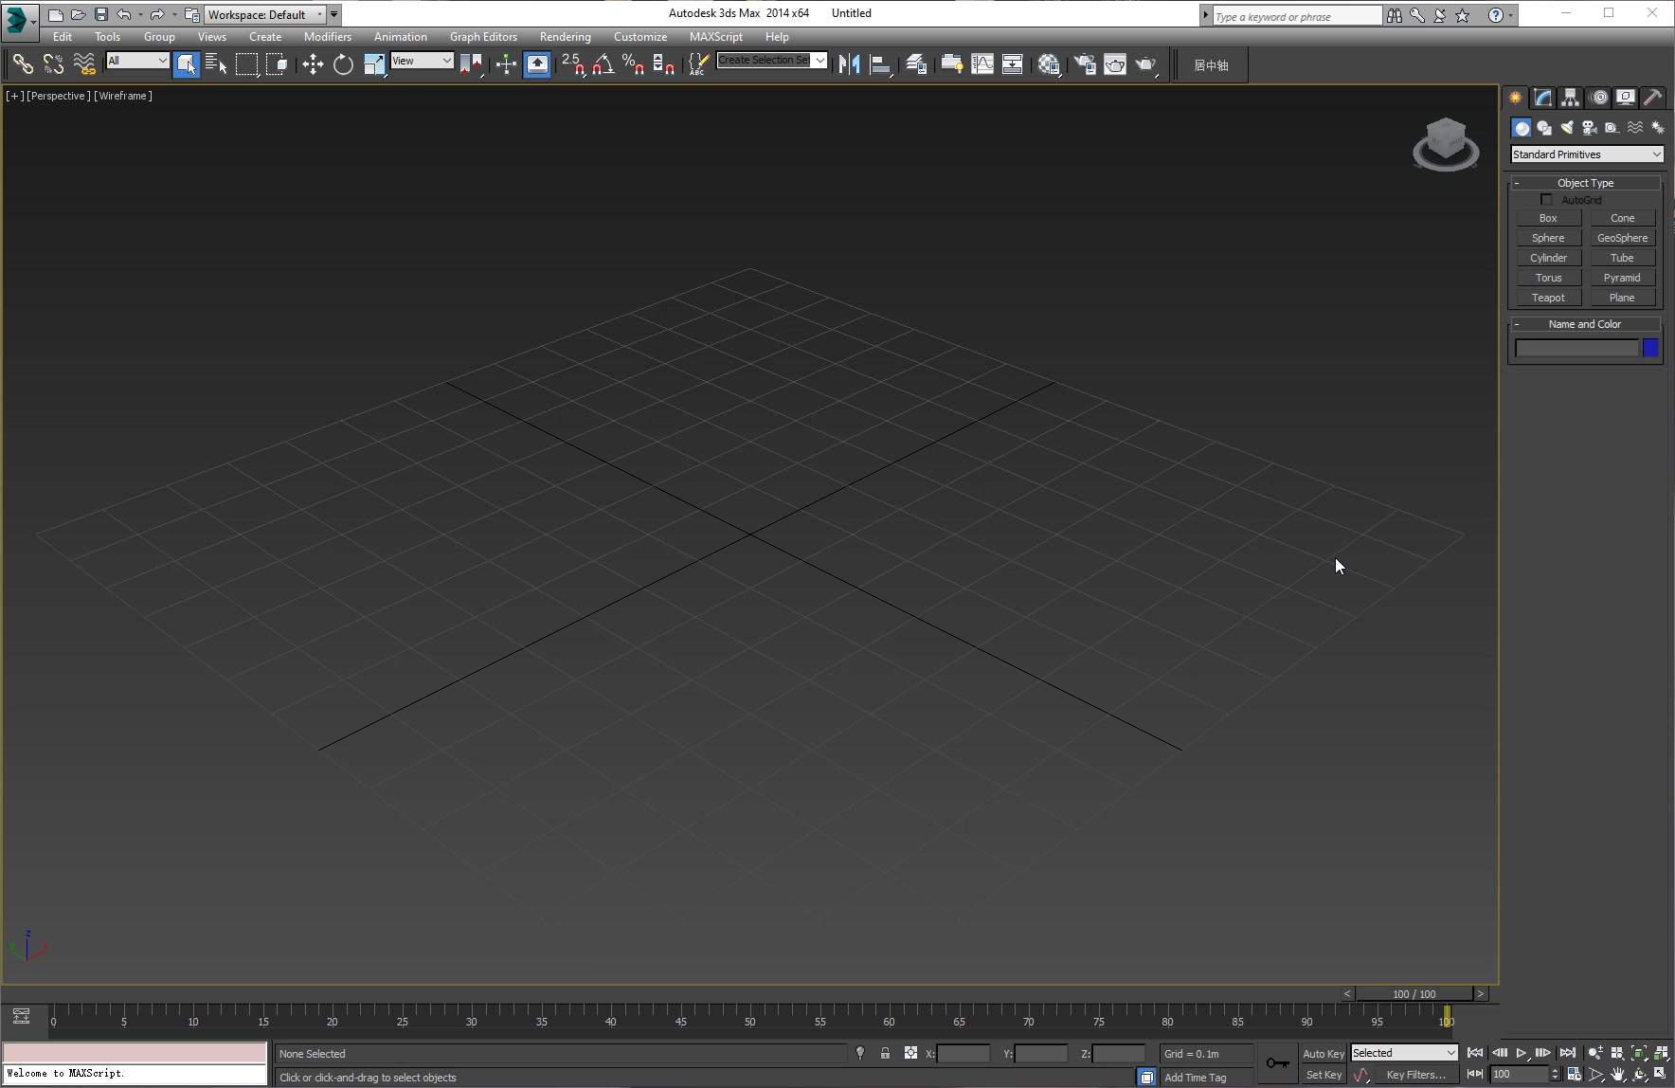Image resolution: width=1675 pixels, height=1088 pixels.
Task: Open the Material Editor icon
Action: (1048, 64)
